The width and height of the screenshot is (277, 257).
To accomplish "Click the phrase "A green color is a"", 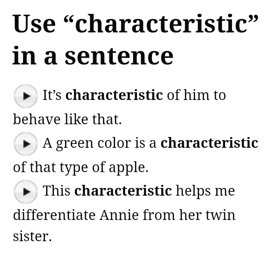I will pyautogui.click(x=99, y=143).
